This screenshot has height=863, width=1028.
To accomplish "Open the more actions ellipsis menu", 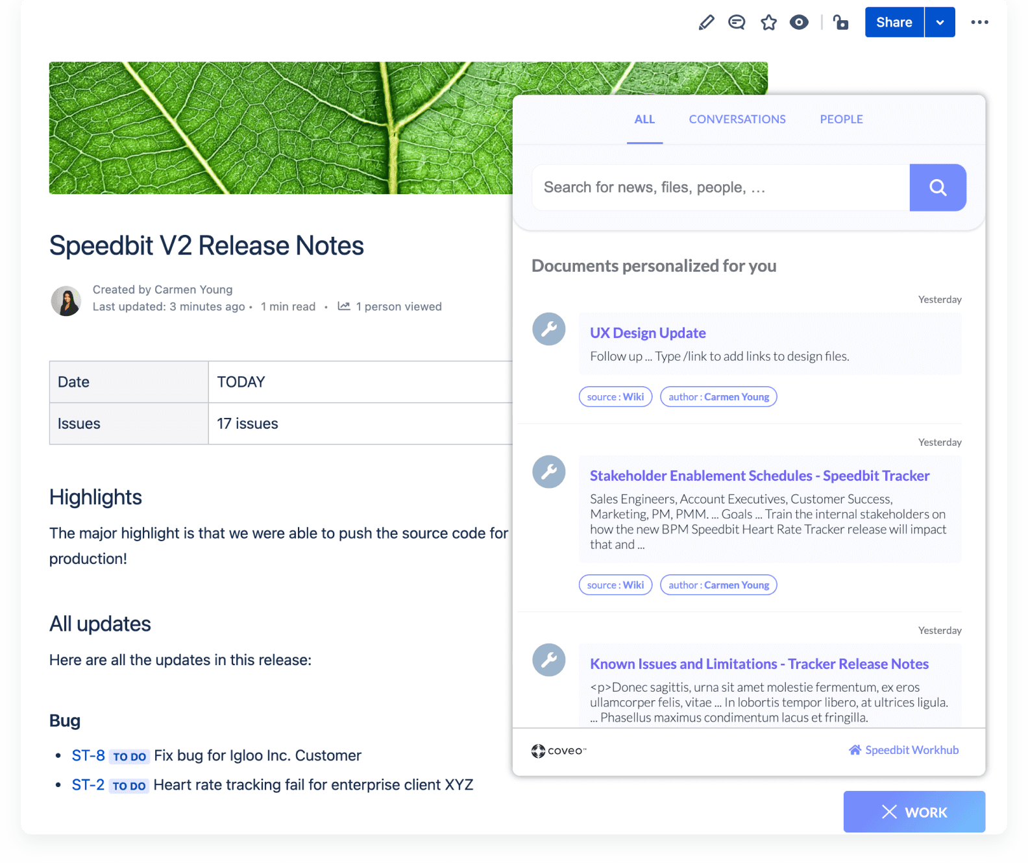I will (x=980, y=22).
